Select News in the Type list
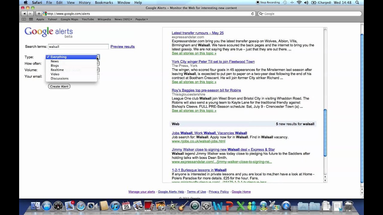Screen dimensions: 383x215 tap(71, 61)
